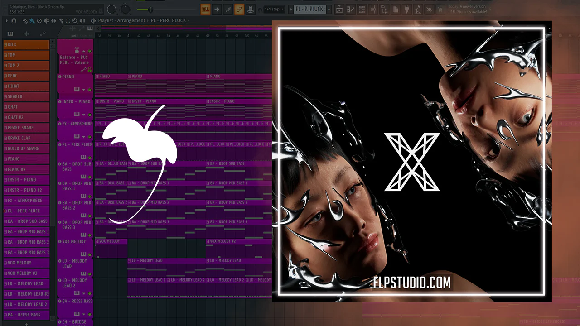
Task: Expand the FX - ATMOSPHERE track dropdown arrow
Action: (x=84, y=136)
